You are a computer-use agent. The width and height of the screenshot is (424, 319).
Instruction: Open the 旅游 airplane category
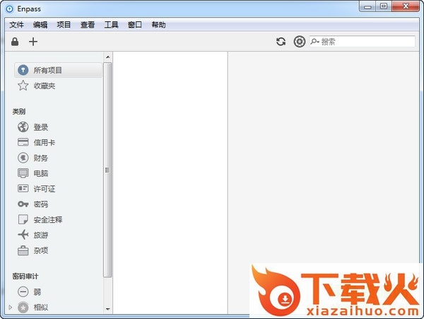(40, 235)
